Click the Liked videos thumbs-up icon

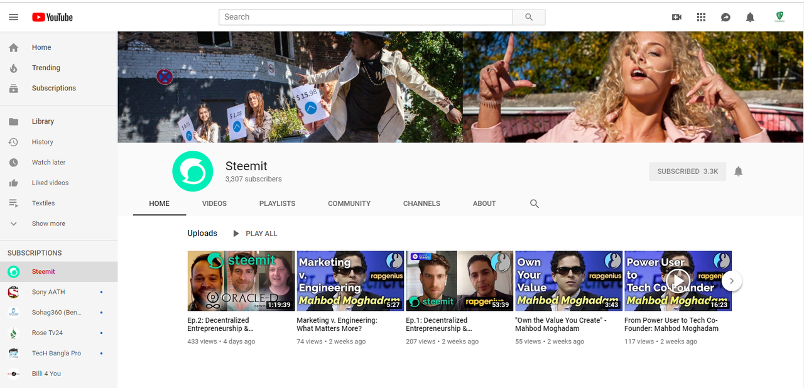coord(13,183)
